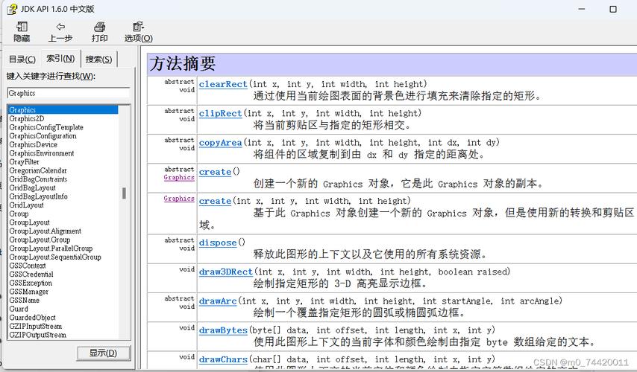Select GZIPOutputStream in the index list

click(x=37, y=335)
